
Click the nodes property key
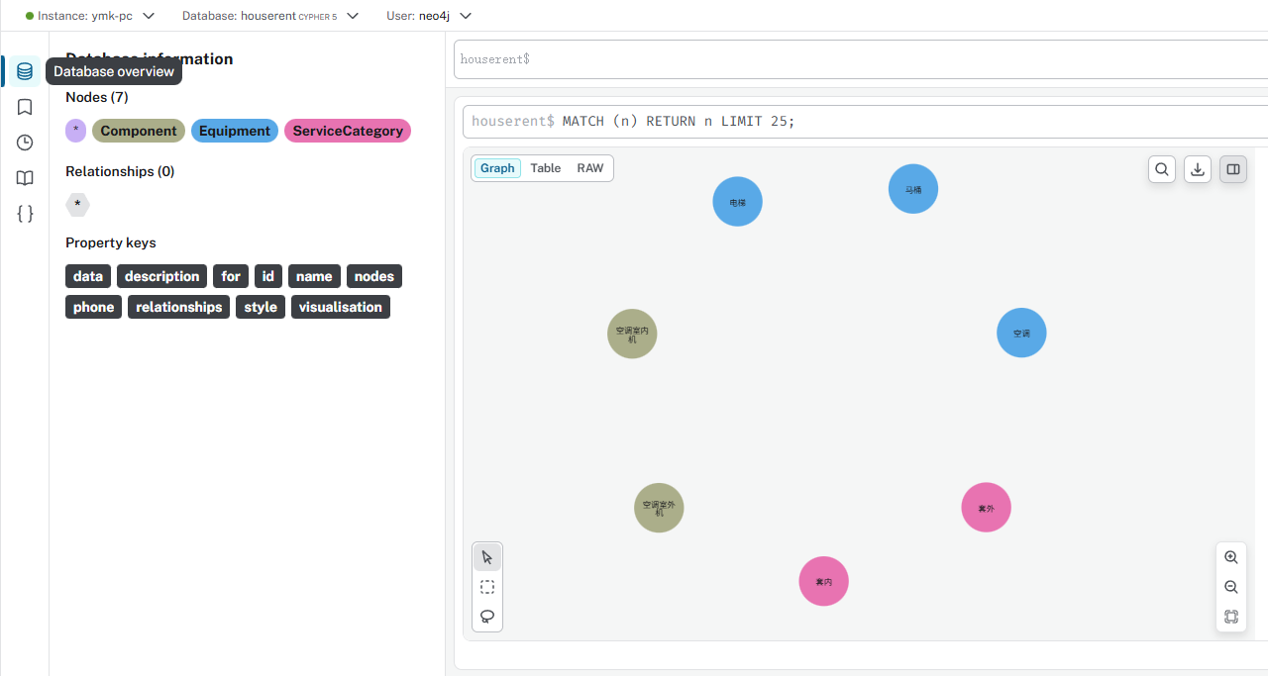(374, 276)
